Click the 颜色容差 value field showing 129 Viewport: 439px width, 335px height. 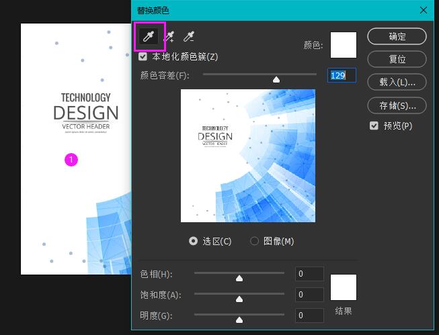tap(342, 75)
